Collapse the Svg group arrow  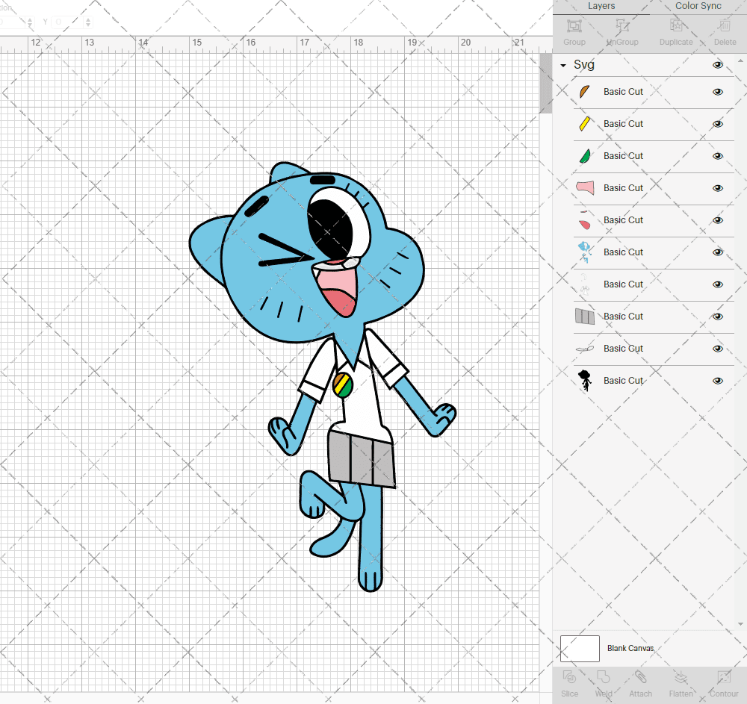(563, 65)
